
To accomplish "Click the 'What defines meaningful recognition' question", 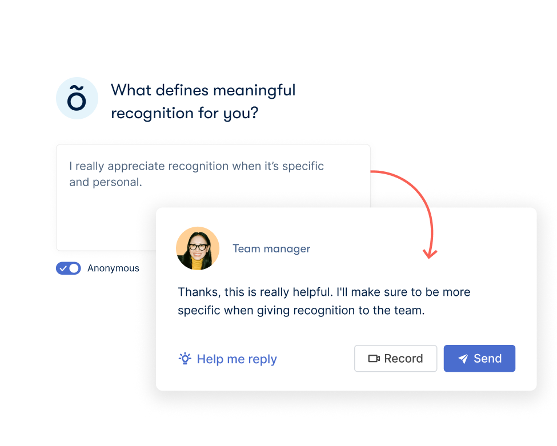I will tap(203, 102).
